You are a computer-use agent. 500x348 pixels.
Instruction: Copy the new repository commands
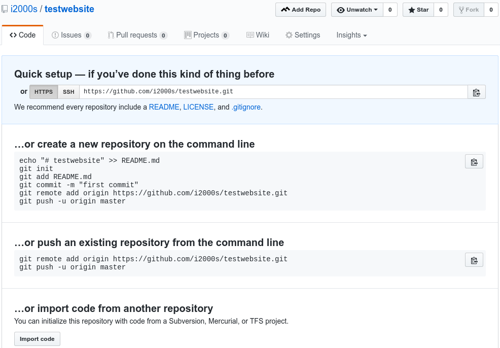pyautogui.click(x=474, y=162)
